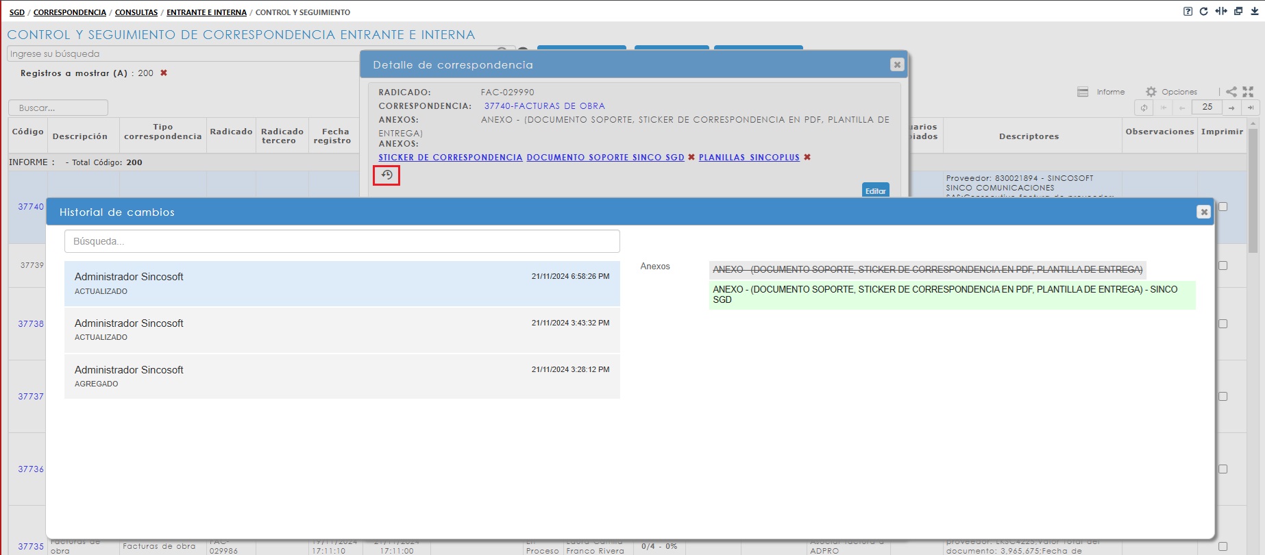Screen dimensions: 1265x555
Task: Select the AGREGADO entry from 3:28:12 PM
Action: click(342, 376)
